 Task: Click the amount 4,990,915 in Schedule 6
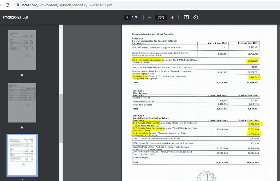(x=223, y=104)
